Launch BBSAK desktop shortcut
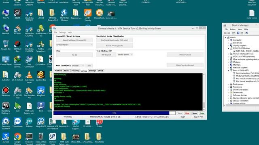 click(17, 14)
